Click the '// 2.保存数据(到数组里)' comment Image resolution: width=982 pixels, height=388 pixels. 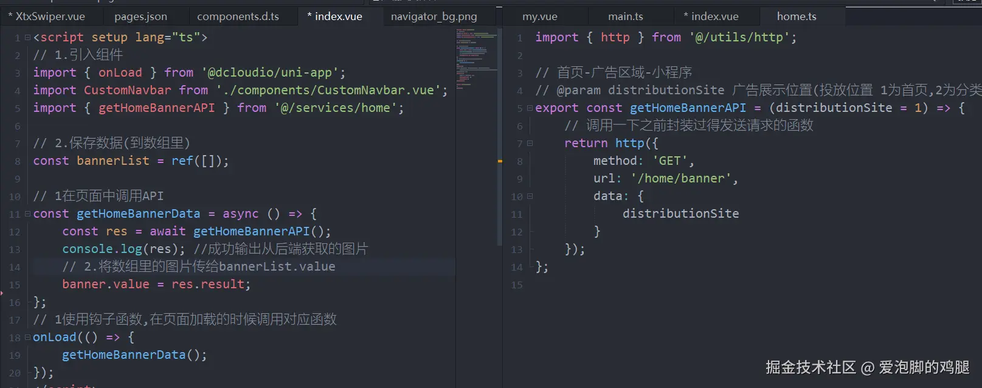click(x=112, y=144)
